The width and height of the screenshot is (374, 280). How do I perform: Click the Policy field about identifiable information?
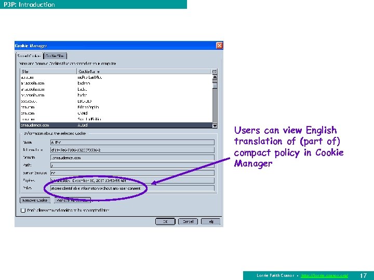point(132,188)
